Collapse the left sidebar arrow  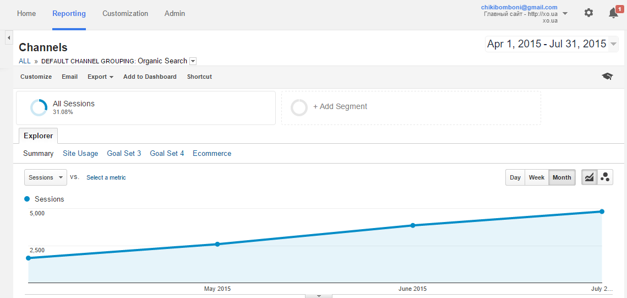(x=9, y=37)
